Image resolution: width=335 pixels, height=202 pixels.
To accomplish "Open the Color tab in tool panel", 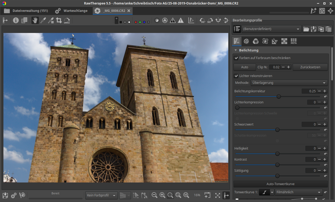I will [x=255, y=41].
